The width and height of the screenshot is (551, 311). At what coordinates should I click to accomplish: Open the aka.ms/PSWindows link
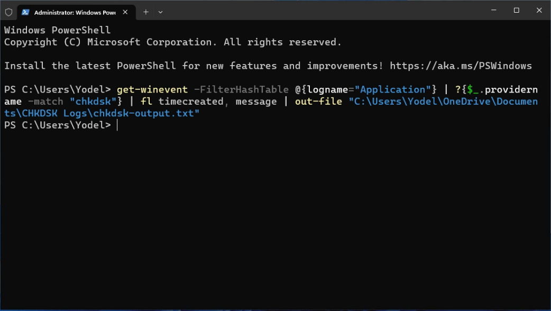(461, 66)
